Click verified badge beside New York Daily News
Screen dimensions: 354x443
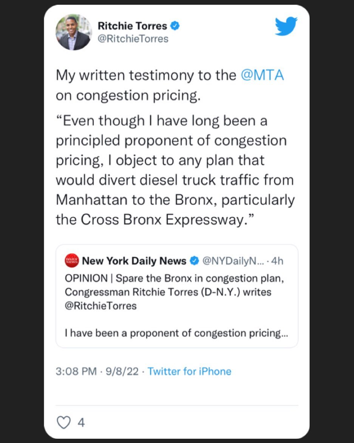click(x=194, y=261)
